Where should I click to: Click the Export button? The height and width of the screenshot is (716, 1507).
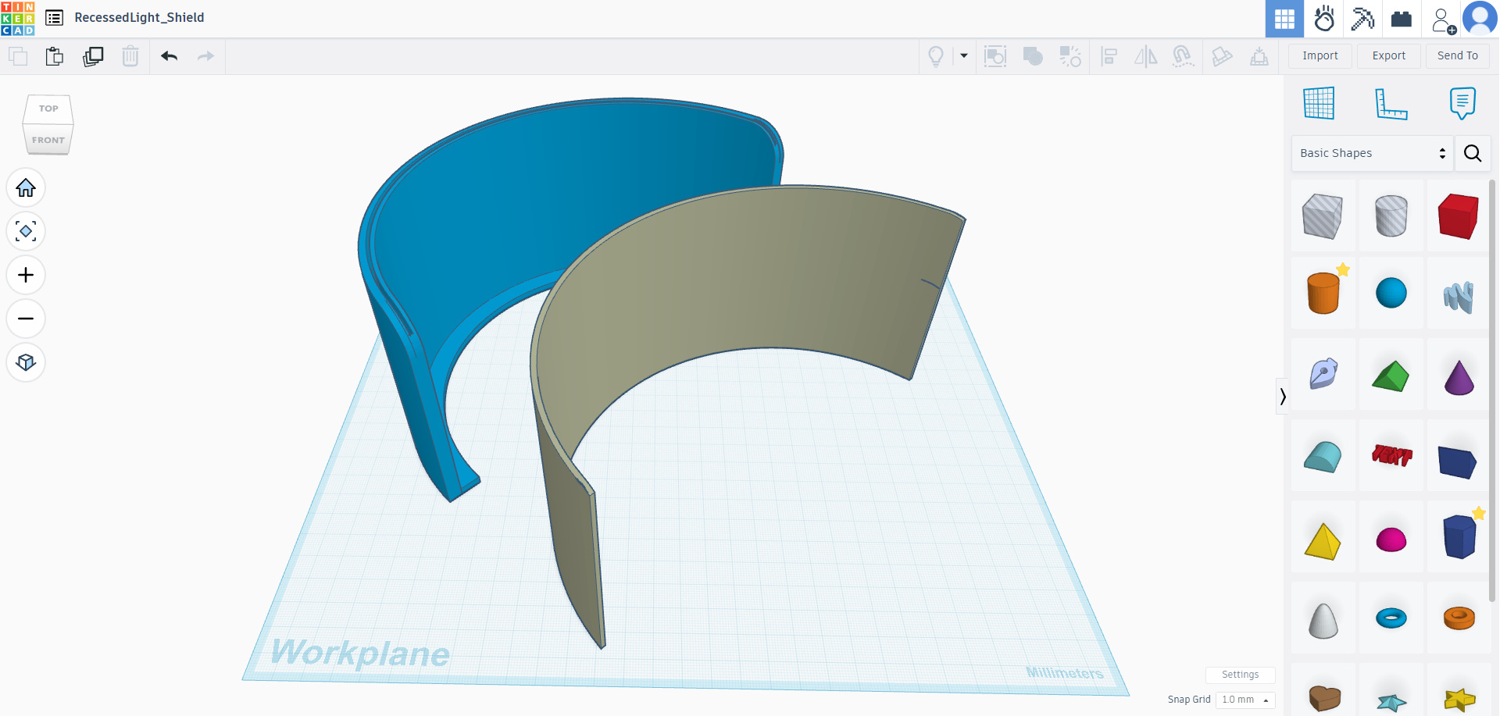point(1389,55)
